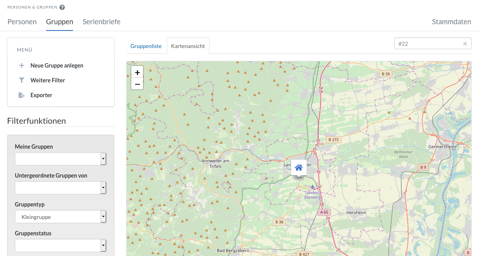Image resolution: width=481 pixels, height=256 pixels.
Task: Click Weitere Filter menu entry
Action: (x=48, y=80)
